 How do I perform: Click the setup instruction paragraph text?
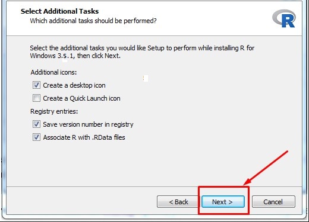(142, 52)
